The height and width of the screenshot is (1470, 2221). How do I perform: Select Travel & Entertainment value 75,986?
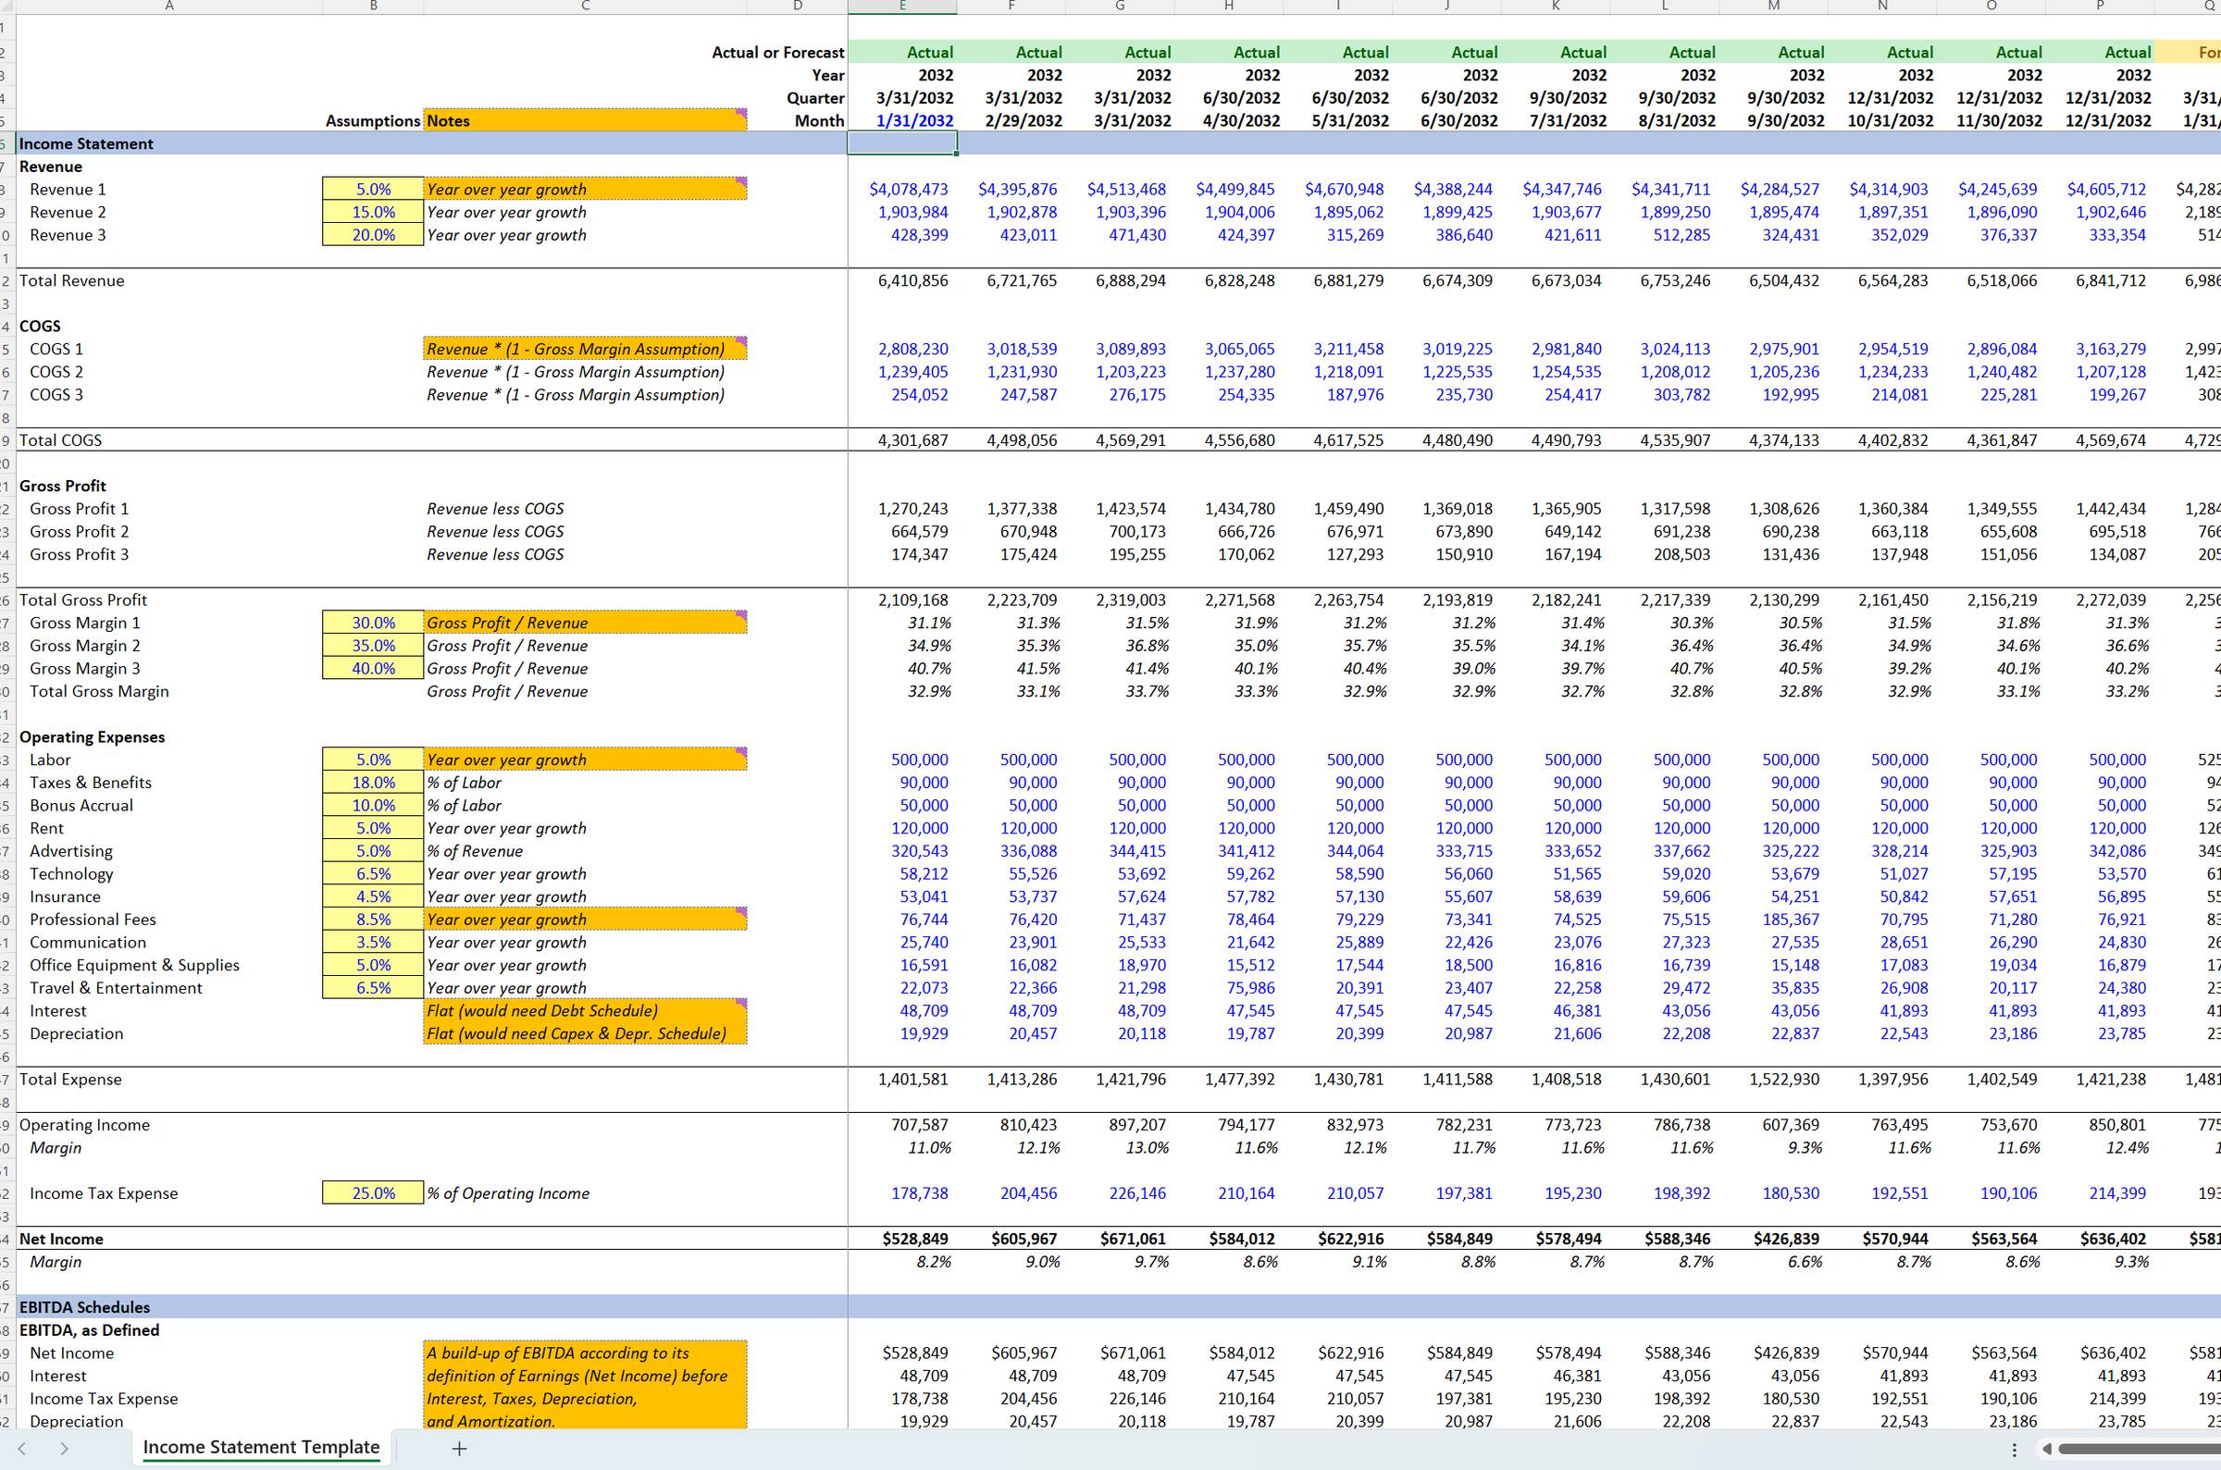(1229, 988)
